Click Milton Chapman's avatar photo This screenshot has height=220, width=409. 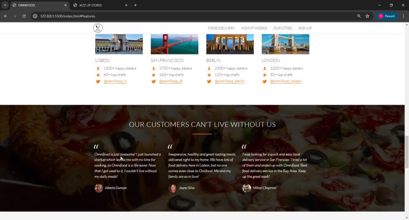click(x=247, y=188)
